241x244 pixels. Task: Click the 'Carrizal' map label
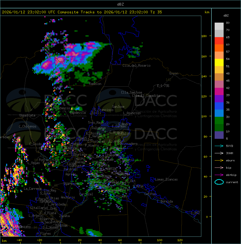point(86,194)
